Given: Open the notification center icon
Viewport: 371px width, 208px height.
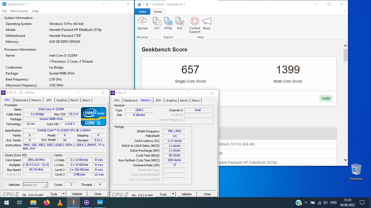Looking at the screenshot, I should [362, 202].
